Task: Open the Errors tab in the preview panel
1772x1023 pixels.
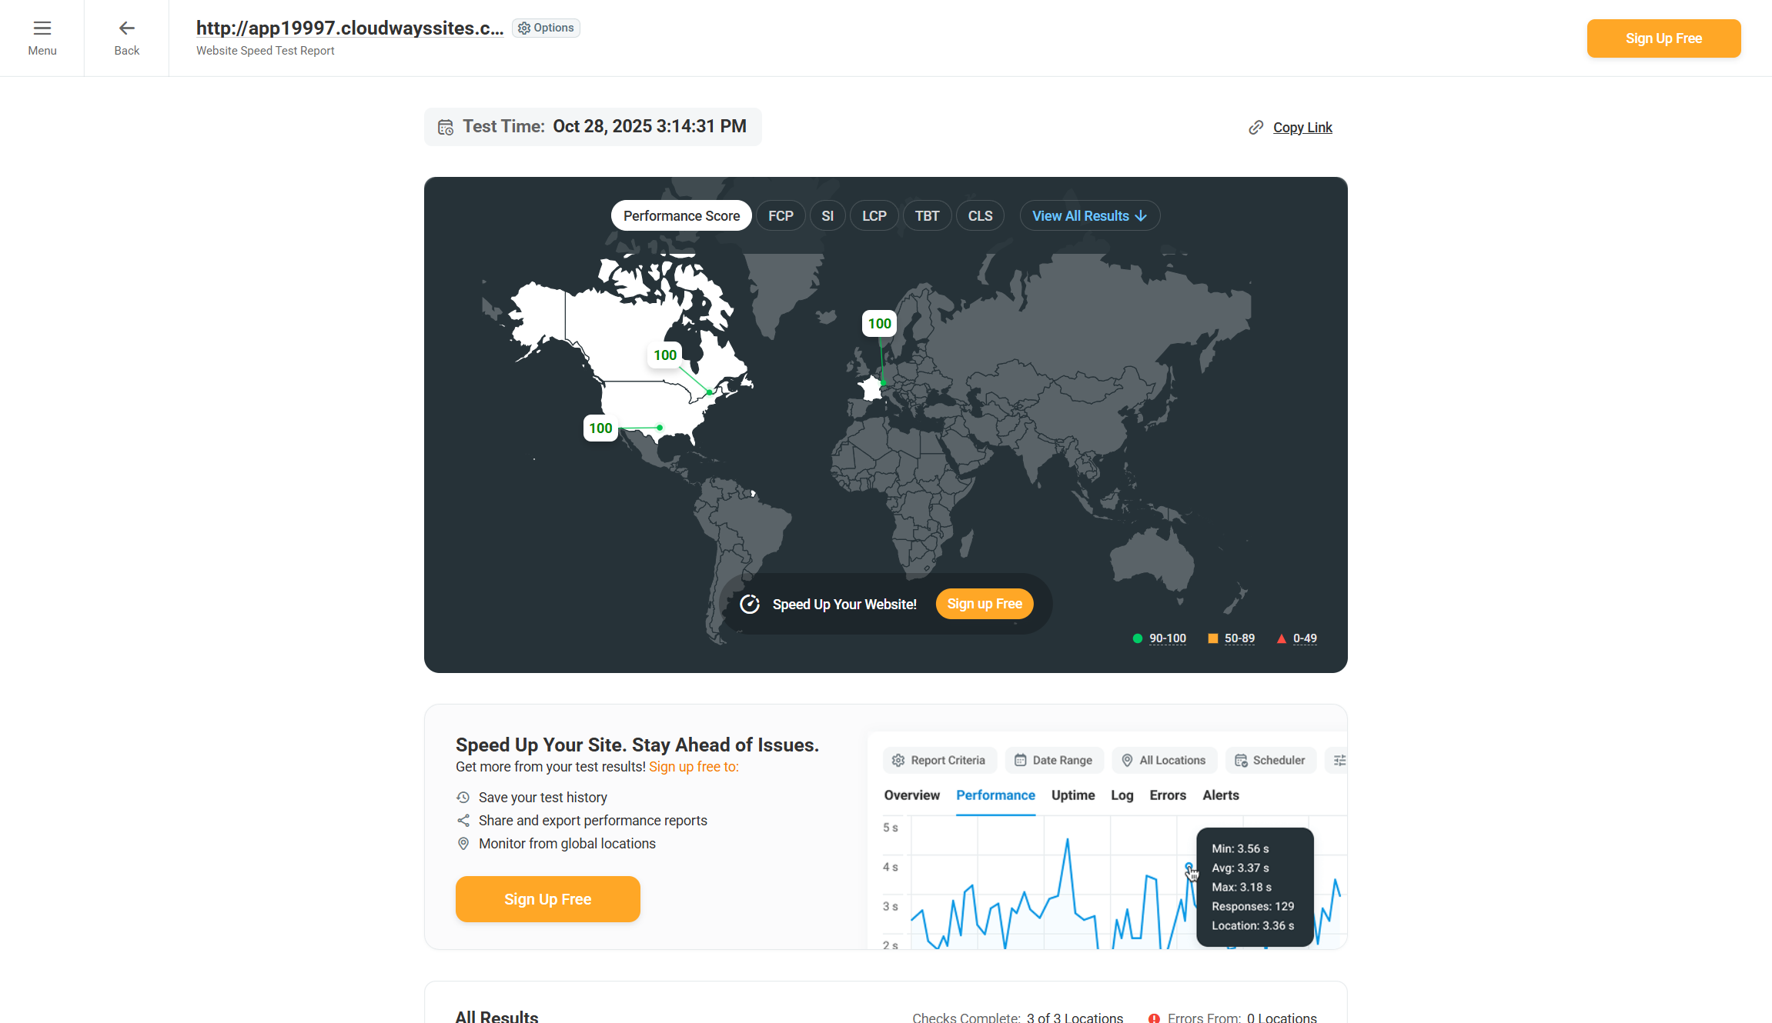Action: 1167,795
